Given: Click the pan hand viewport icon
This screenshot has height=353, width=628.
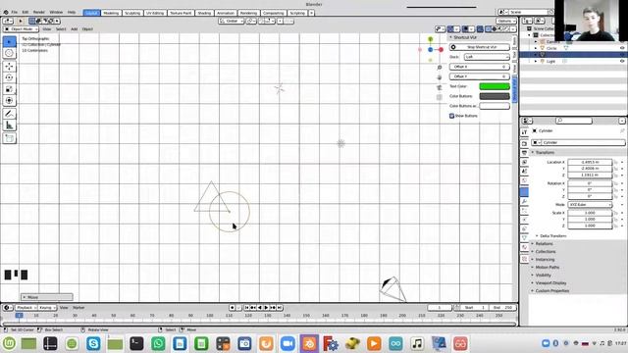Looking at the screenshot, I should click(x=440, y=77).
